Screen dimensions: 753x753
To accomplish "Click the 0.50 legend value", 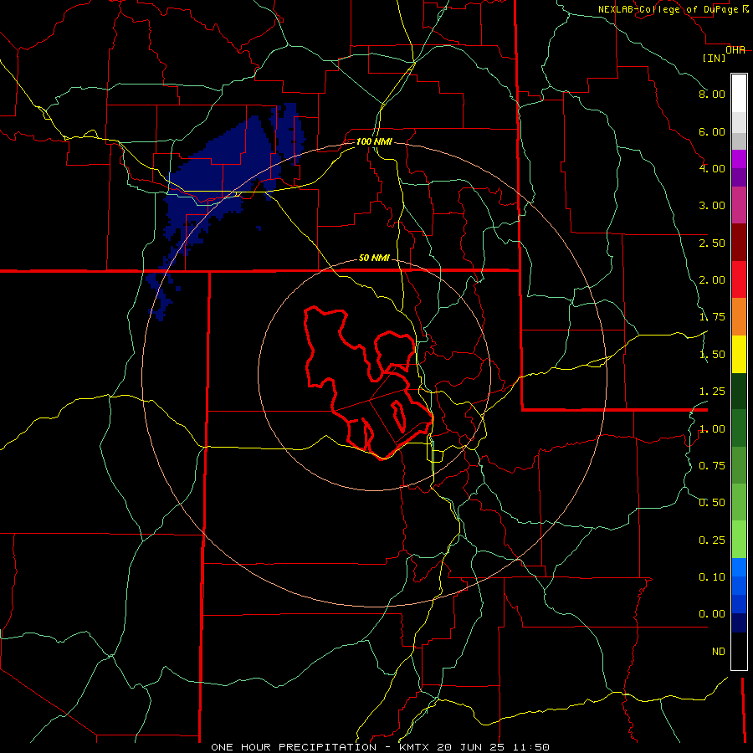I will (712, 503).
